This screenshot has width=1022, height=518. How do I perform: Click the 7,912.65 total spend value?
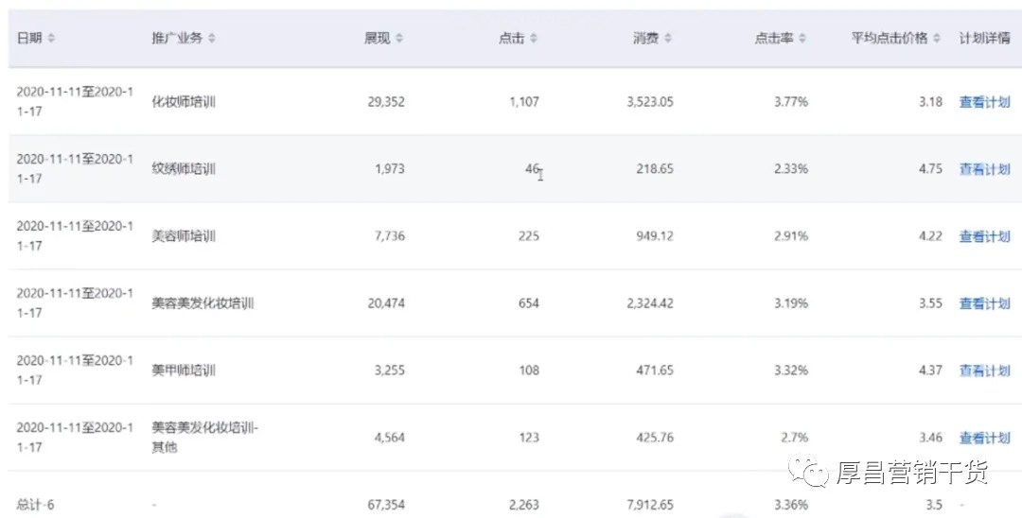tap(650, 505)
